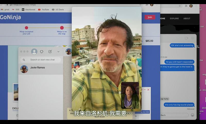
Task: Open the emoji picker in Messages
Action: pos(192,115)
